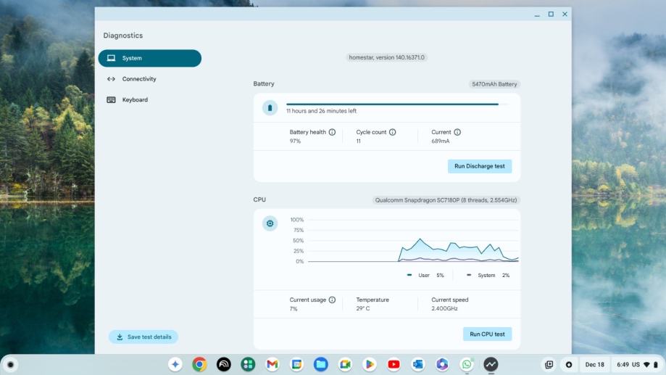Open Chrome from the shelf
The height and width of the screenshot is (375, 666).
click(x=199, y=364)
